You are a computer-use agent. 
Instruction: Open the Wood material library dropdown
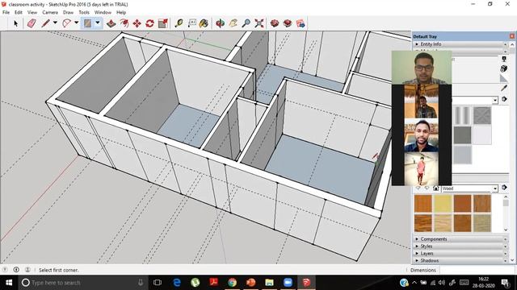pyautogui.click(x=469, y=188)
